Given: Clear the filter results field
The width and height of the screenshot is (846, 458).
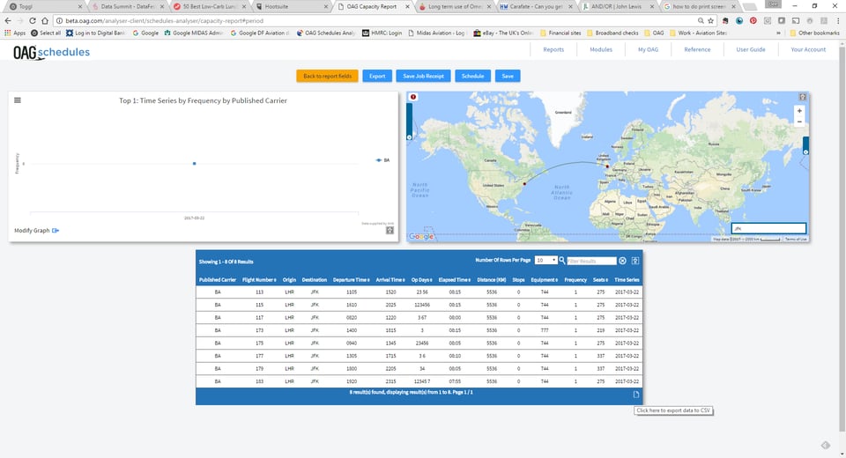Looking at the screenshot, I should 622,261.
